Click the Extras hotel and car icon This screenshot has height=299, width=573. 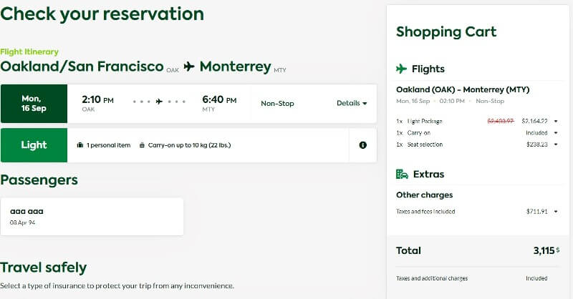pos(402,174)
